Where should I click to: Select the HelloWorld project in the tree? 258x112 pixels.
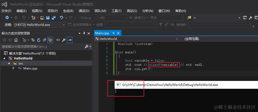[x=23, y=58]
